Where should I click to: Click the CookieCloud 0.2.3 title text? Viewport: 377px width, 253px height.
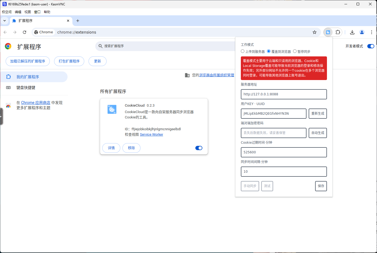click(140, 106)
